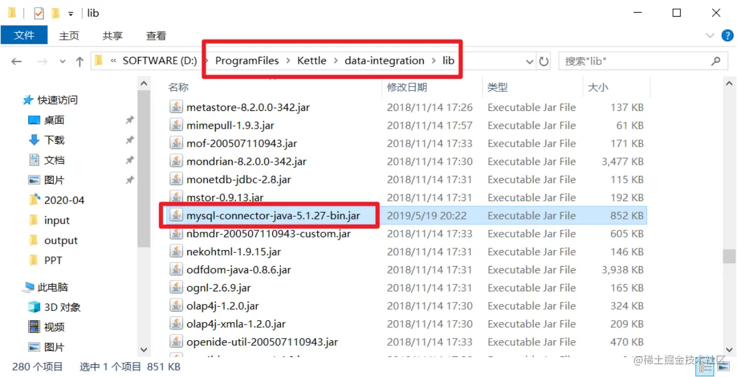The width and height of the screenshot is (737, 377).
Task: Select mimepull-1.9.3.jar file
Action: pos(230,125)
